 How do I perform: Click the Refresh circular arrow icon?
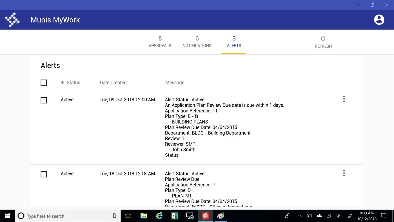point(323,38)
